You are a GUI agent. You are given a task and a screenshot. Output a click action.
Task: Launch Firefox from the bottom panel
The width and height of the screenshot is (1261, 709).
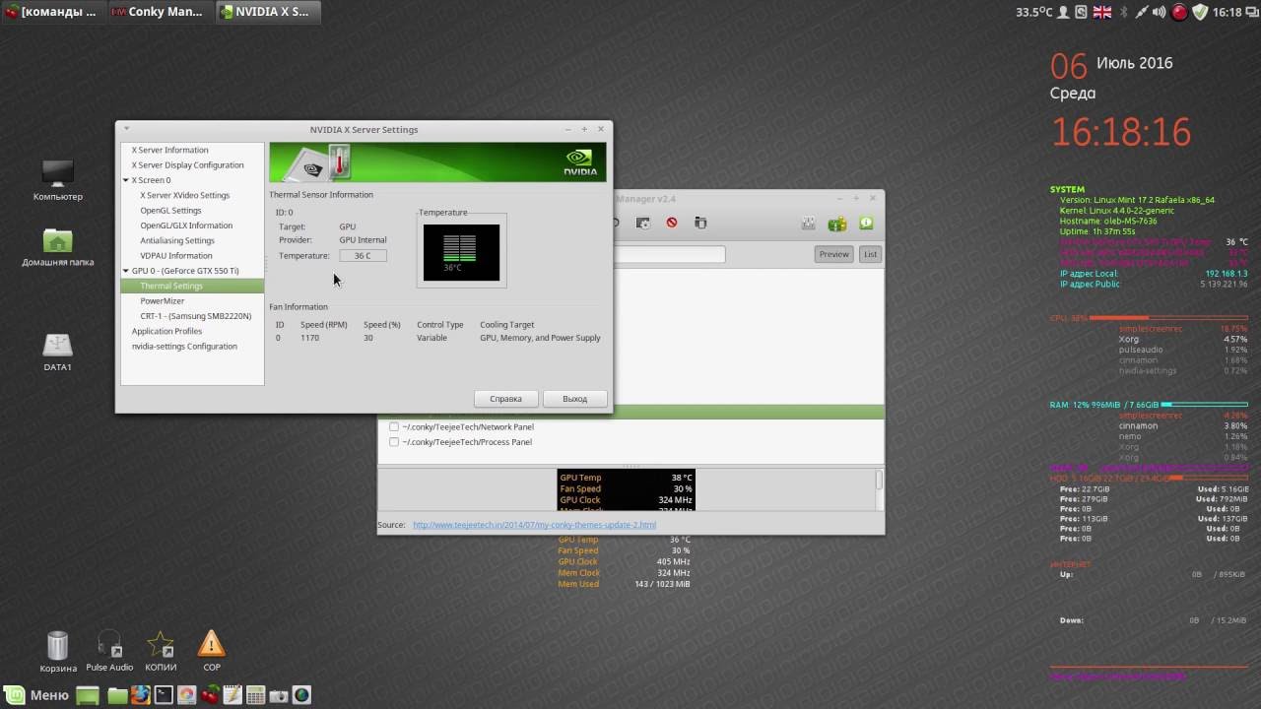[x=141, y=695]
